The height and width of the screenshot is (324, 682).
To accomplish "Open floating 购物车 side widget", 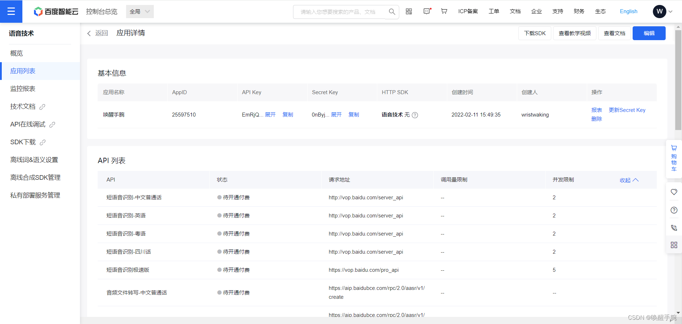I will [x=674, y=158].
